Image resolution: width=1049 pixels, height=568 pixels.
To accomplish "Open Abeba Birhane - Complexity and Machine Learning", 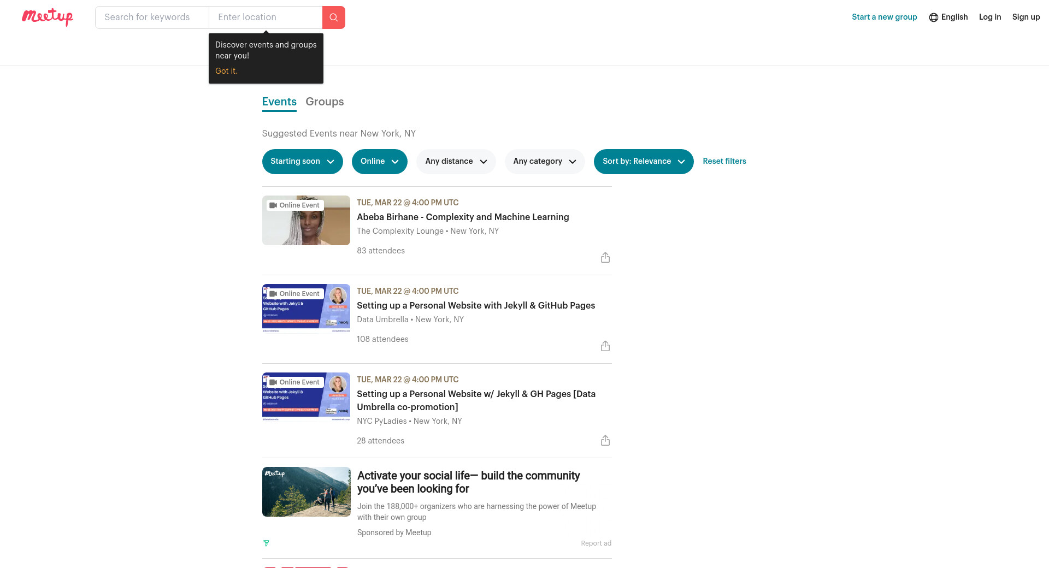I will (463, 217).
